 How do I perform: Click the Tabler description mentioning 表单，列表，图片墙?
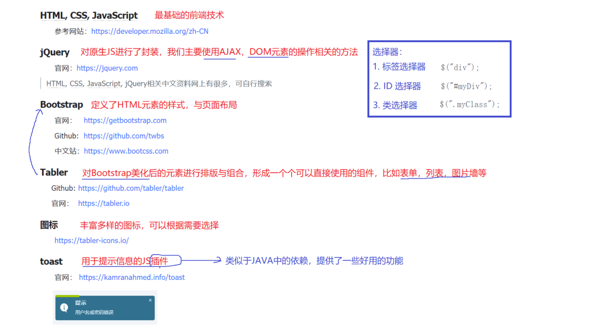point(284,173)
